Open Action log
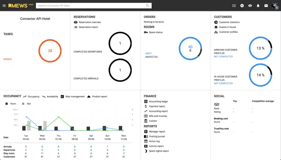 pyautogui.click(x=154, y=141)
